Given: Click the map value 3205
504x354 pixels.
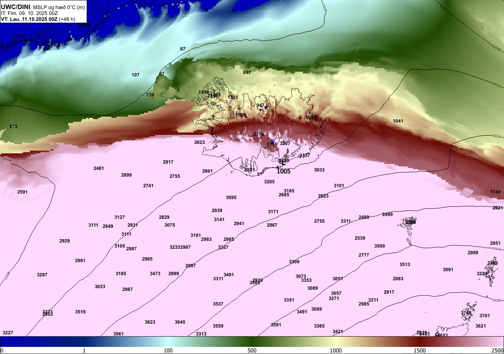Looking at the screenshot, I should (x=269, y=182).
